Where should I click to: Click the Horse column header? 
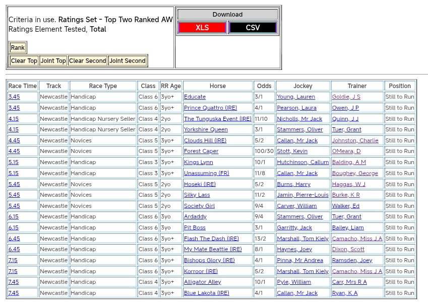point(217,86)
